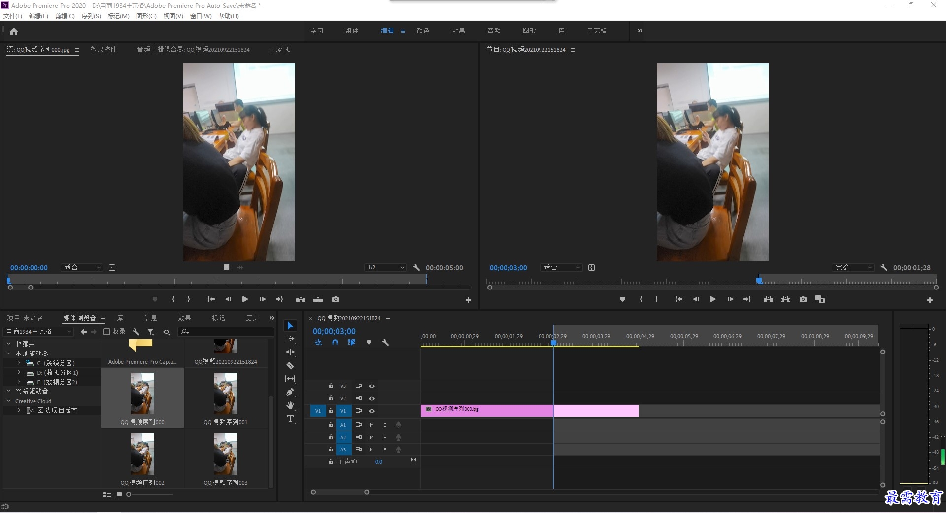Open Program monitor button editor plus

pyautogui.click(x=930, y=300)
